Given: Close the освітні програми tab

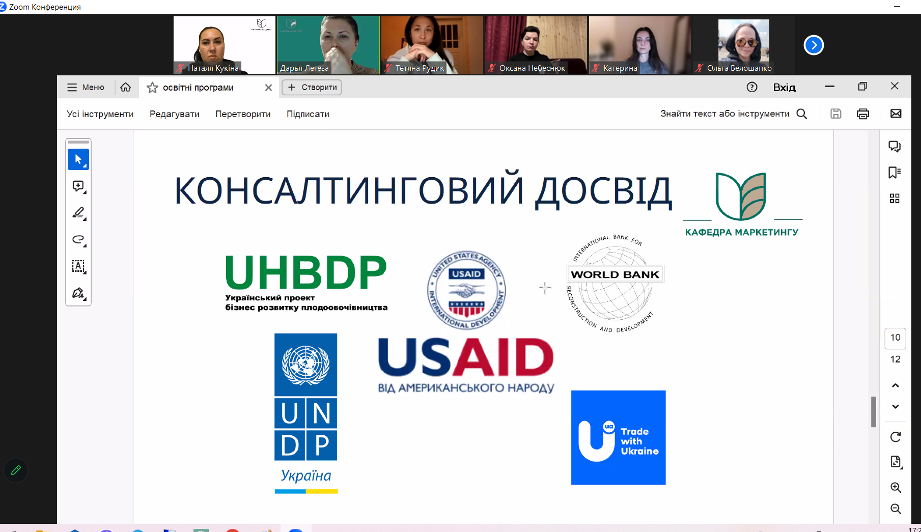Looking at the screenshot, I should pyautogui.click(x=268, y=88).
